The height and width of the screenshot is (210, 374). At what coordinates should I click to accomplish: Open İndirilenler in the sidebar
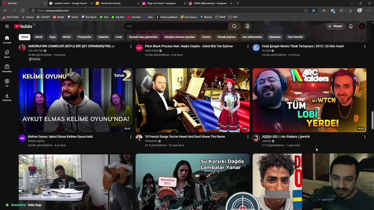pyautogui.click(x=7, y=97)
